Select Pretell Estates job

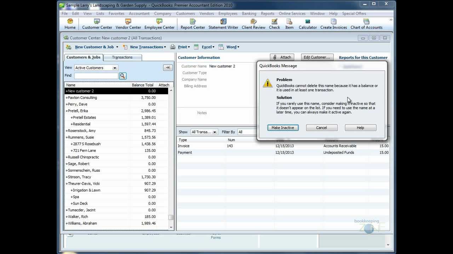pos(116,117)
